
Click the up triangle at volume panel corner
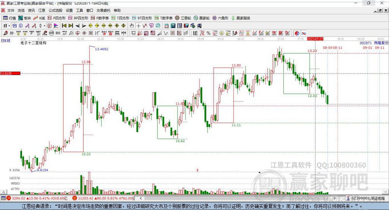tap(3, 192)
